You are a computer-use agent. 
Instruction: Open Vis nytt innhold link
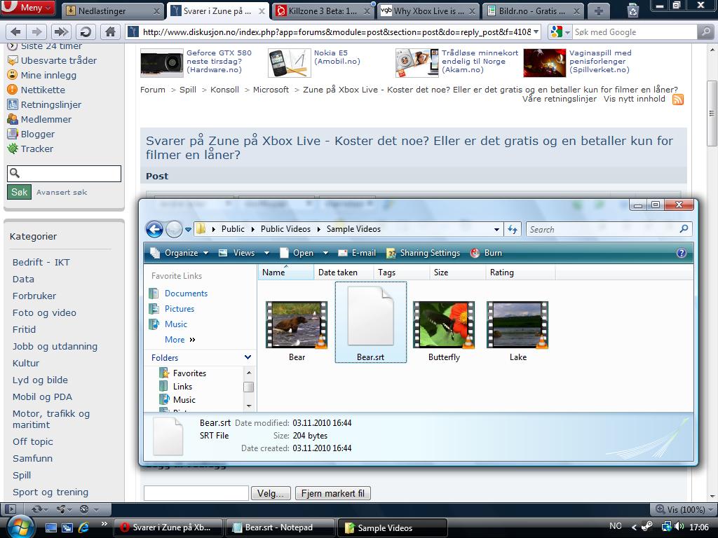634,99
